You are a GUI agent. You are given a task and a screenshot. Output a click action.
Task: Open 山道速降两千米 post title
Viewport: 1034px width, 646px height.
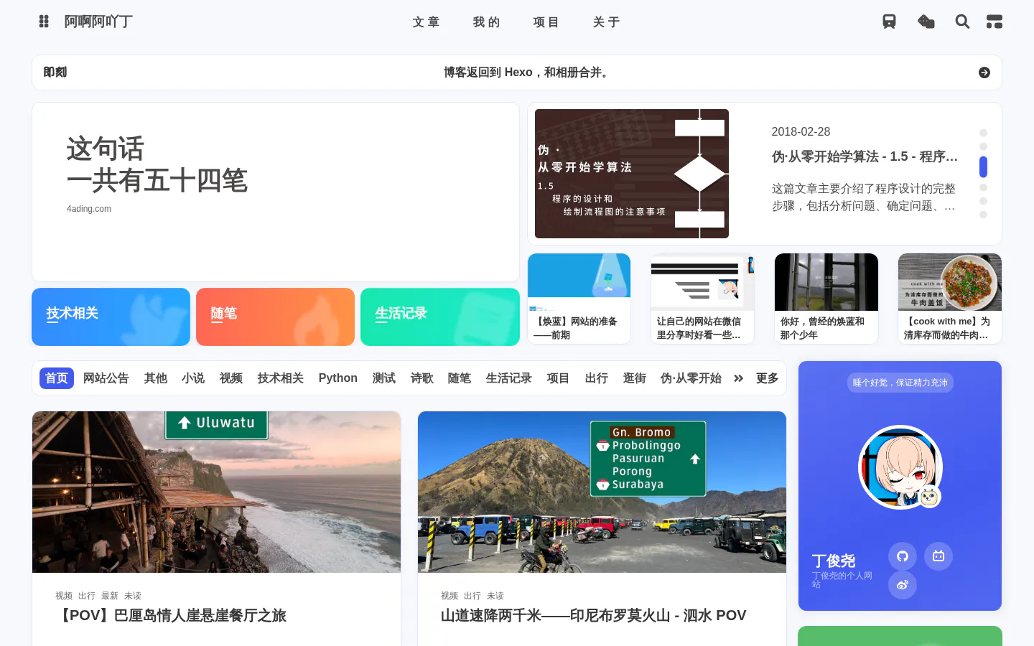(x=594, y=615)
